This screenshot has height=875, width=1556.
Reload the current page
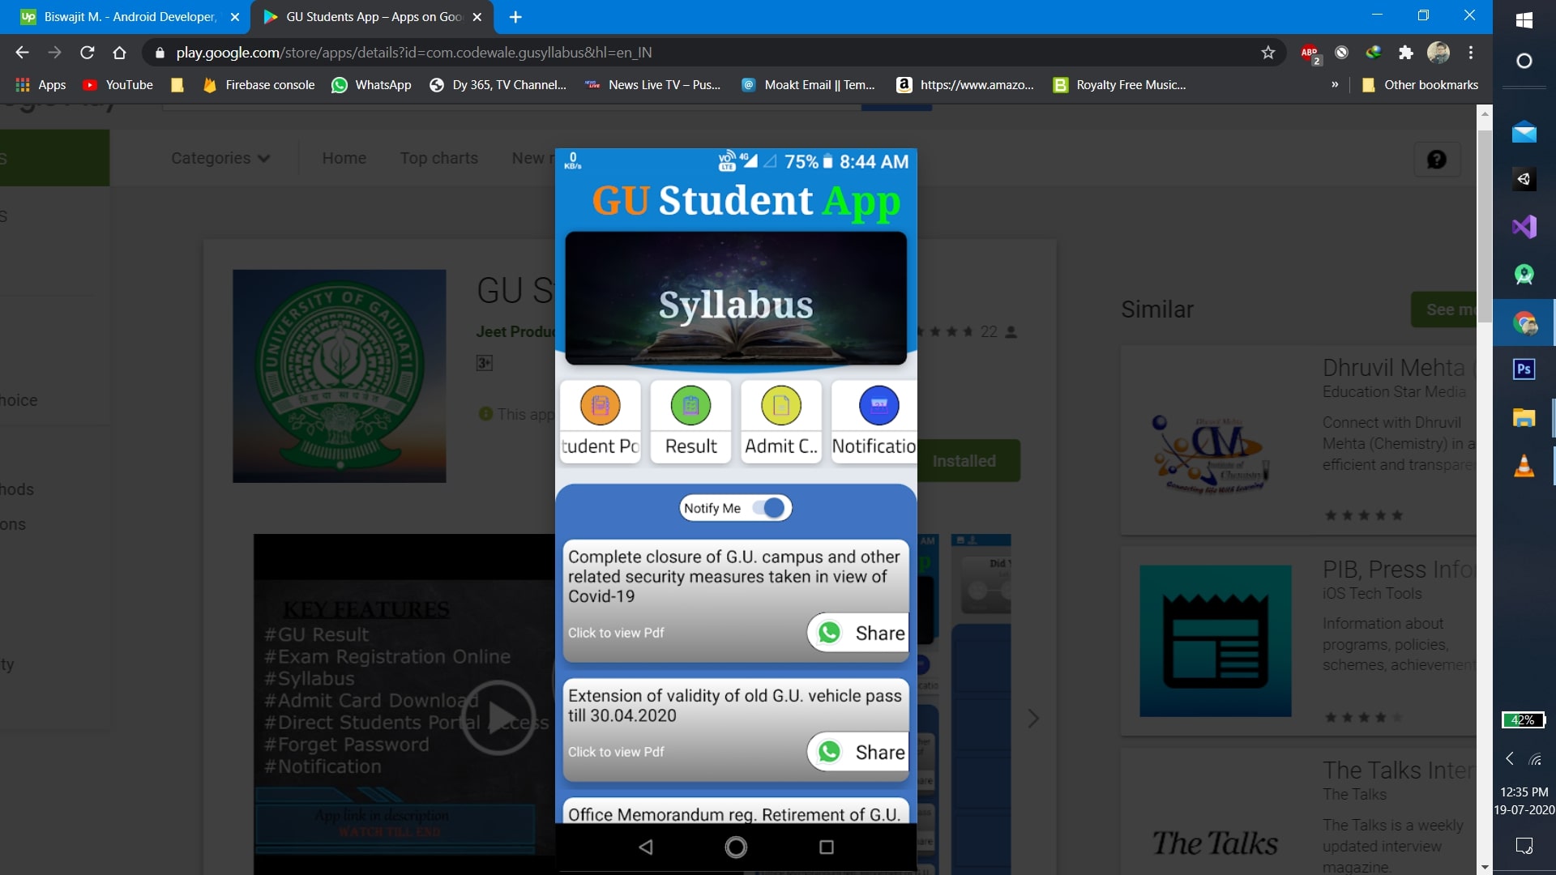click(88, 53)
